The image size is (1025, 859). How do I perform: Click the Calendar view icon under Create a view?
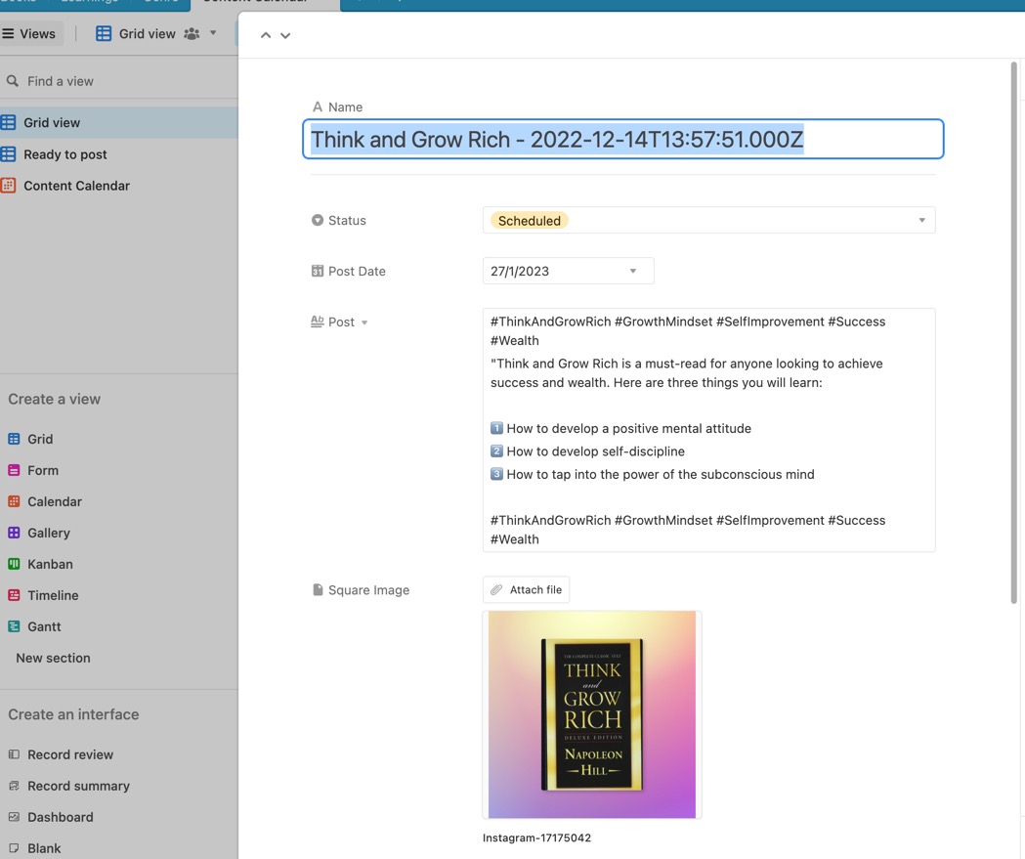(14, 501)
